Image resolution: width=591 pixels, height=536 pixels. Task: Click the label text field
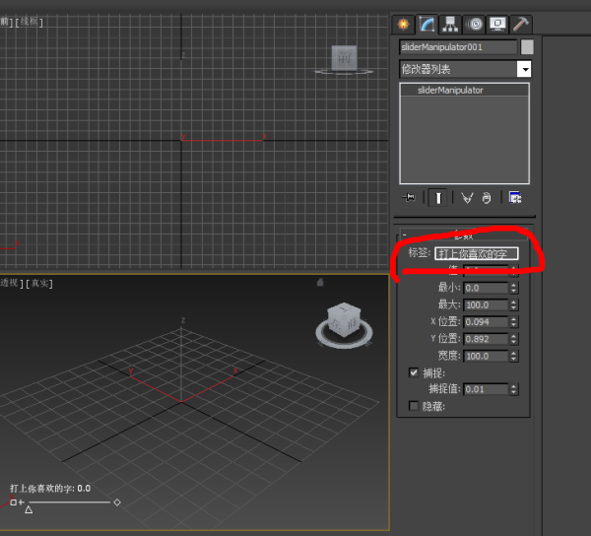[x=477, y=253]
